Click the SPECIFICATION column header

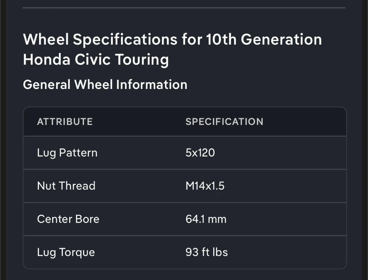224,122
